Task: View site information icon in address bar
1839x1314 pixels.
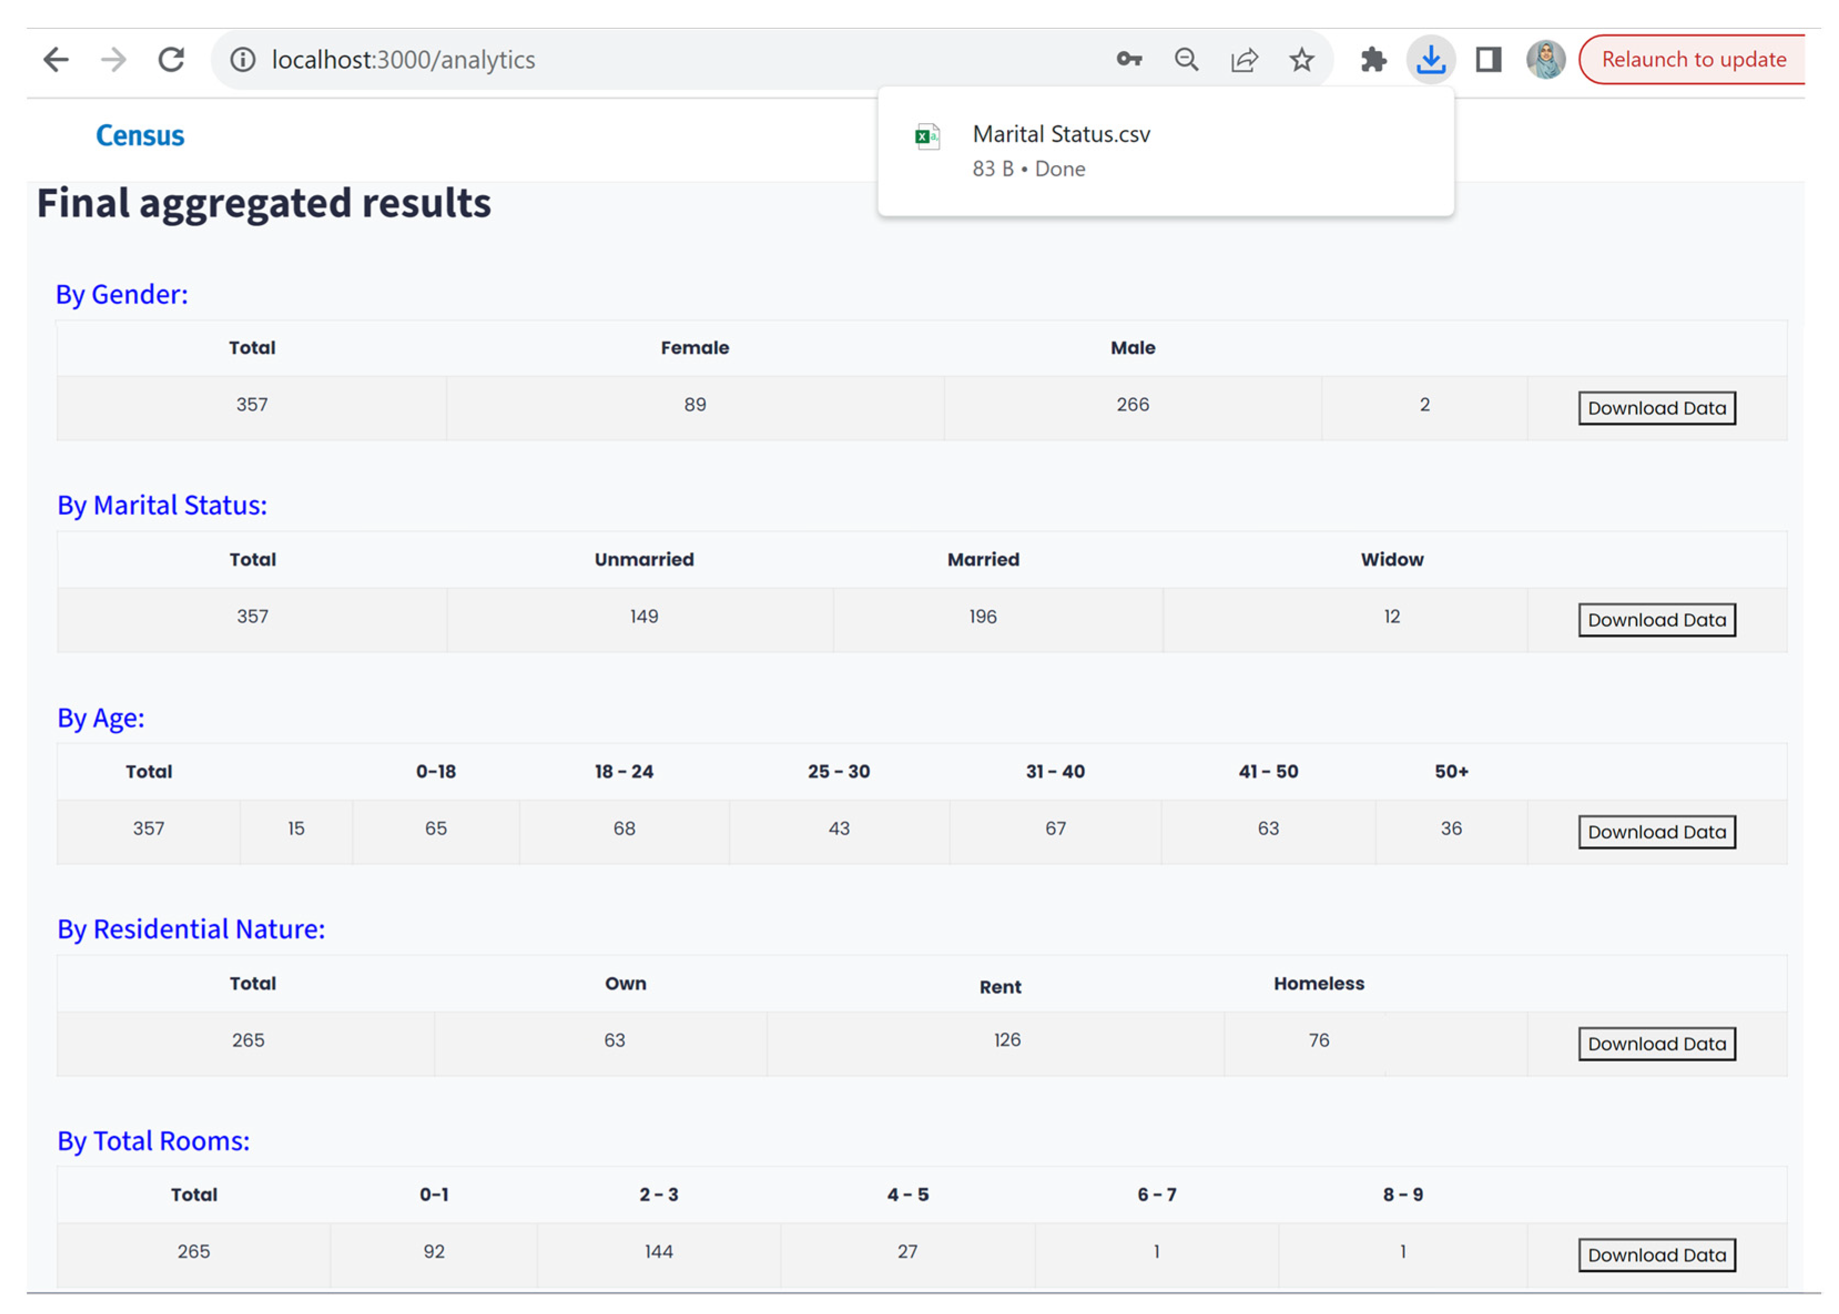Action: (242, 59)
